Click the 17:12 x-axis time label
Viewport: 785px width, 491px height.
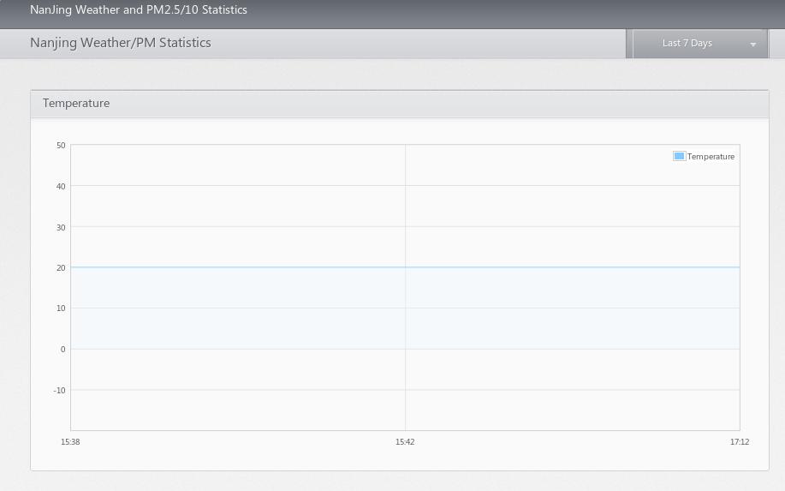coord(739,442)
